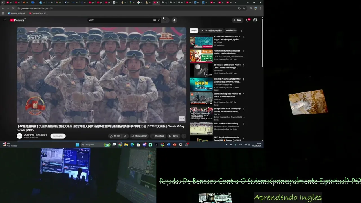The height and width of the screenshot is (203, 361).
Task: Click the Download button
Action: (x=158, y=136)
